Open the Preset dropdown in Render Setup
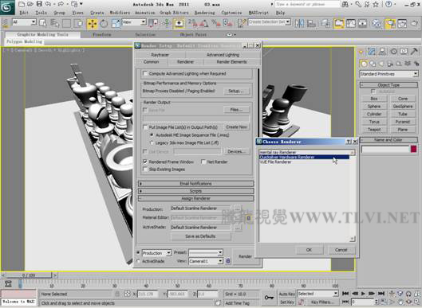 click(205, 252)
